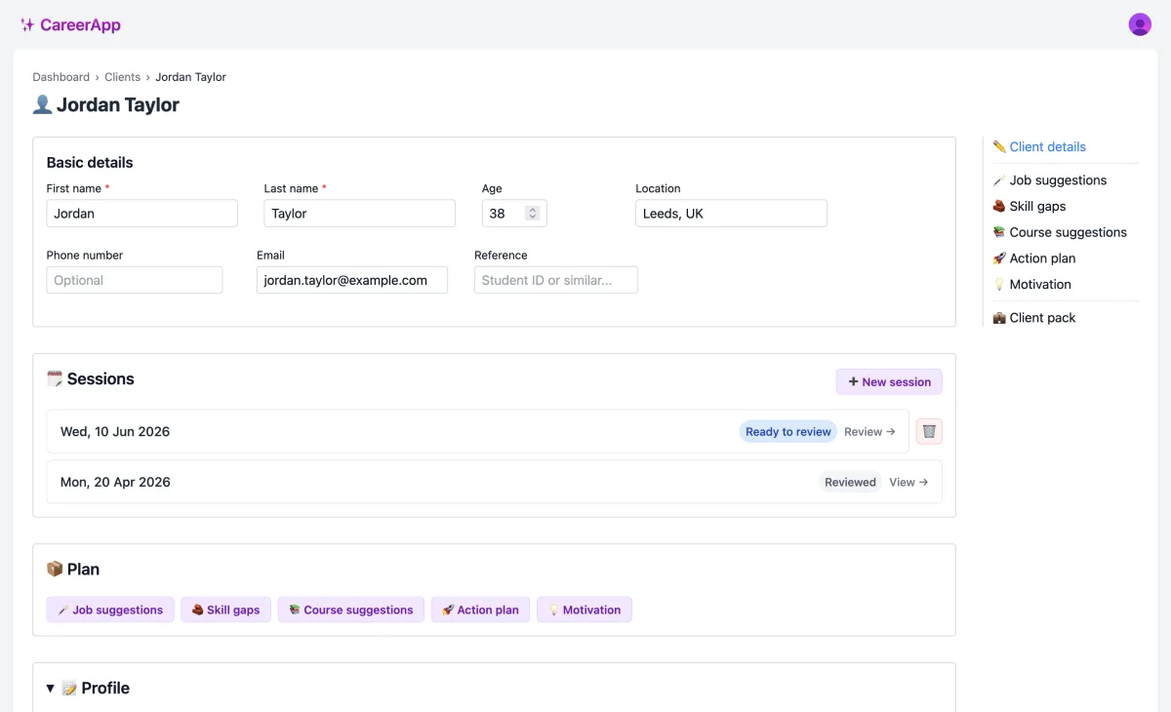The image size is (1171, 712).
Task: Collapse the Profile section triangle
Action: [x=51, y=689]
